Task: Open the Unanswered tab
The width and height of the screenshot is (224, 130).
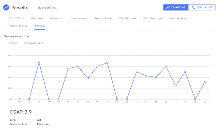Action: tap(79, 18)
